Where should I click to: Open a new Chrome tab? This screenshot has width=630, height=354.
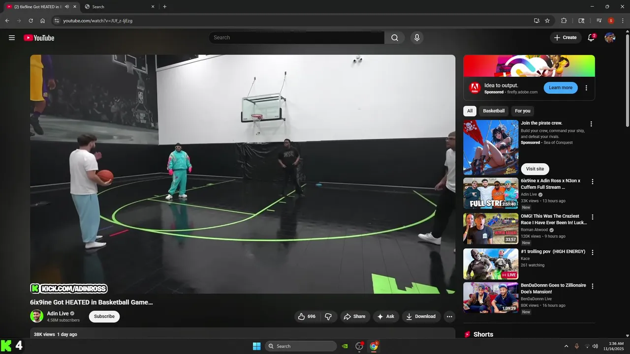(x=164, y=7)
